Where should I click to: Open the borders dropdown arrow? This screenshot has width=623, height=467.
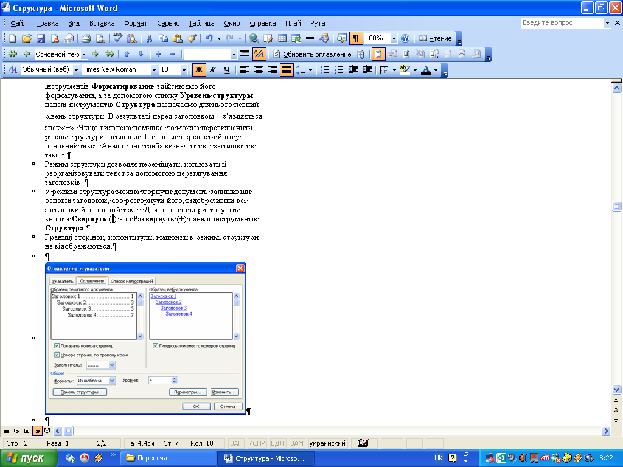pyautogui.click(x=394, y=70)
